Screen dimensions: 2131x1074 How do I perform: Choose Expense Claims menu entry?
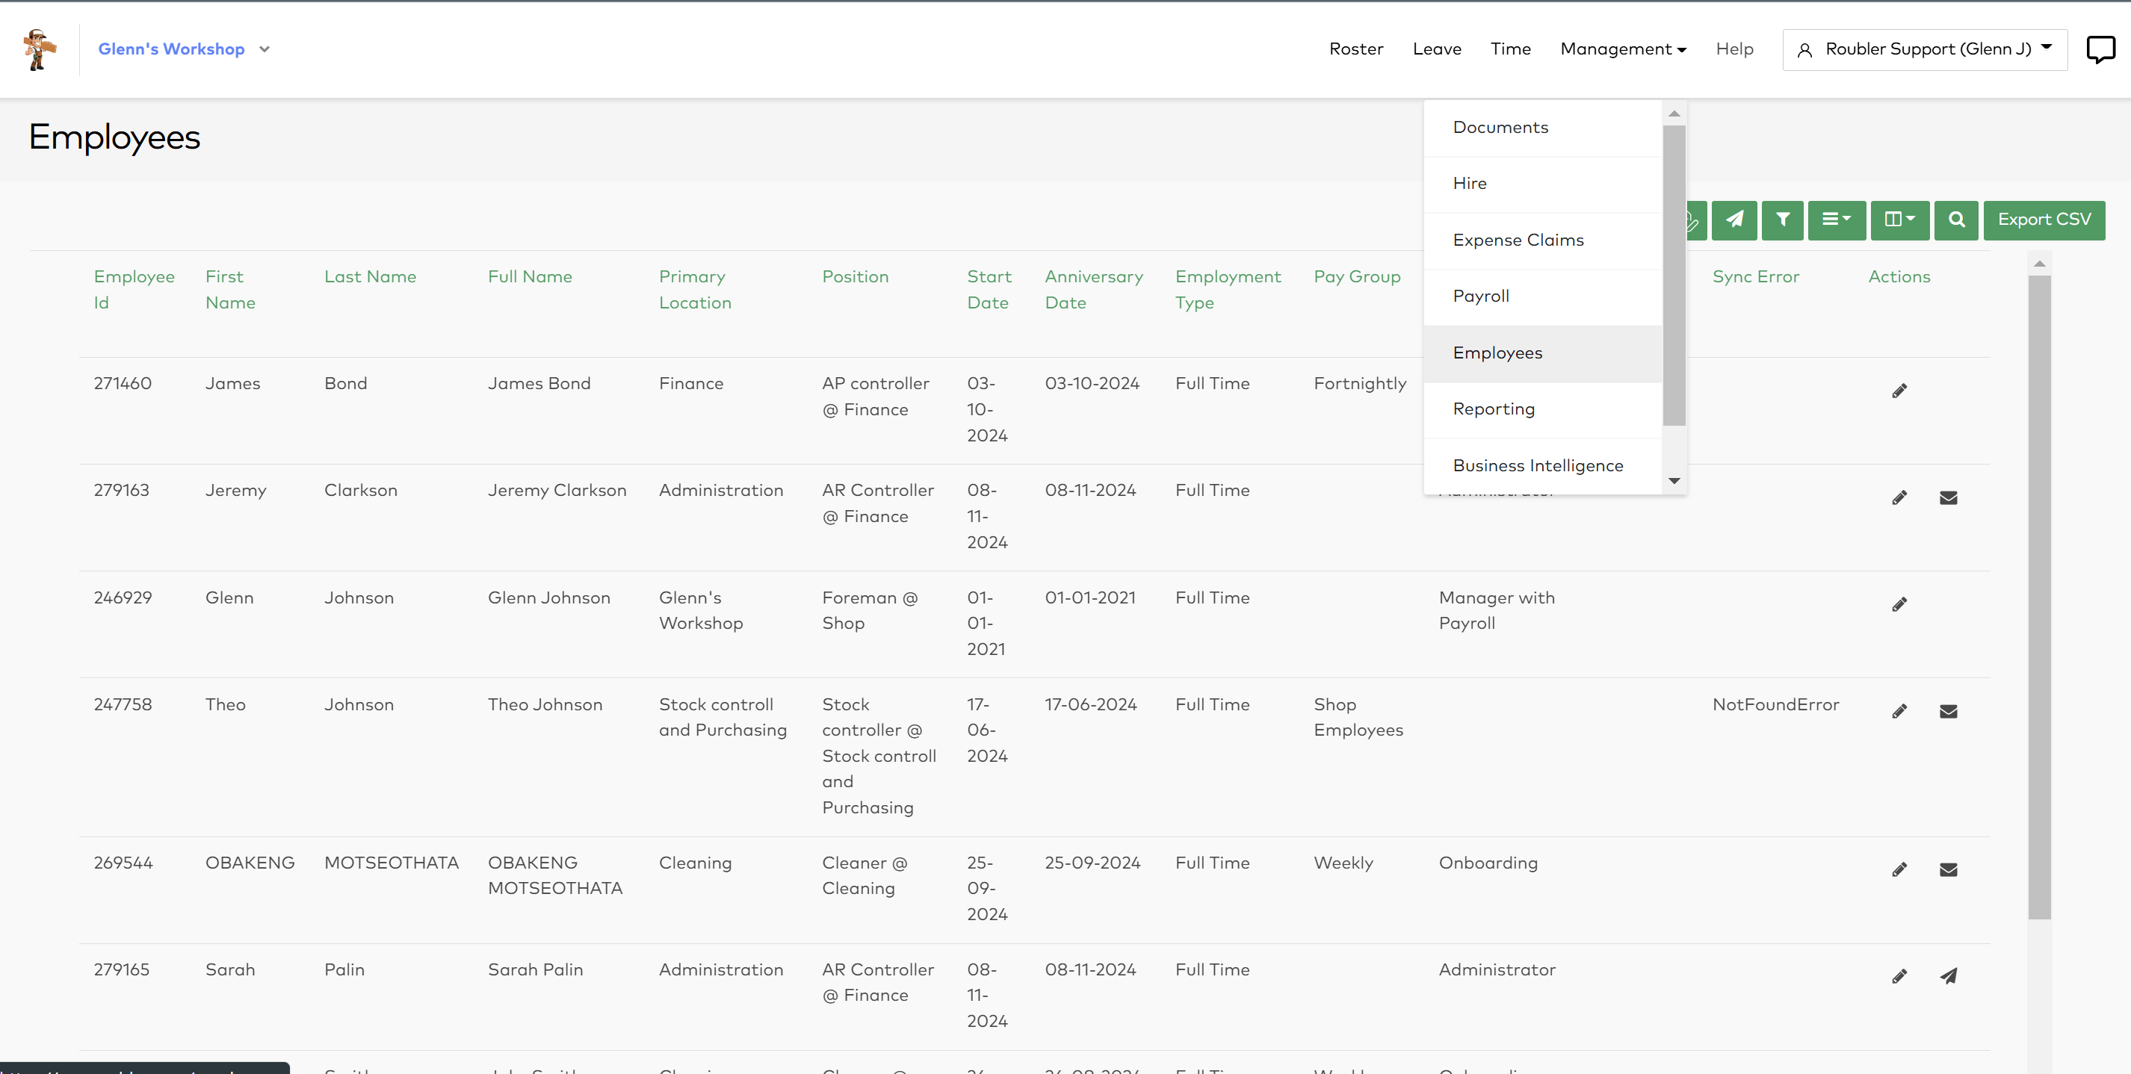[x=1518, y=240]
